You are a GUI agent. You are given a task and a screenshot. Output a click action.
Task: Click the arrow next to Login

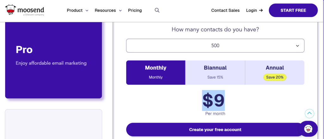(261, 10)
